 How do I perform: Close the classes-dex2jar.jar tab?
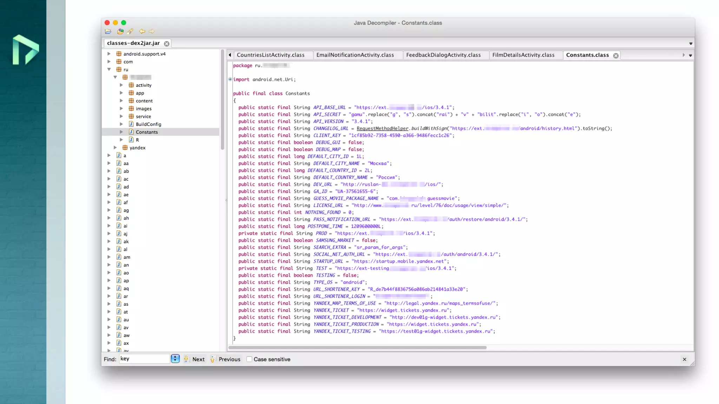point(167,44)
